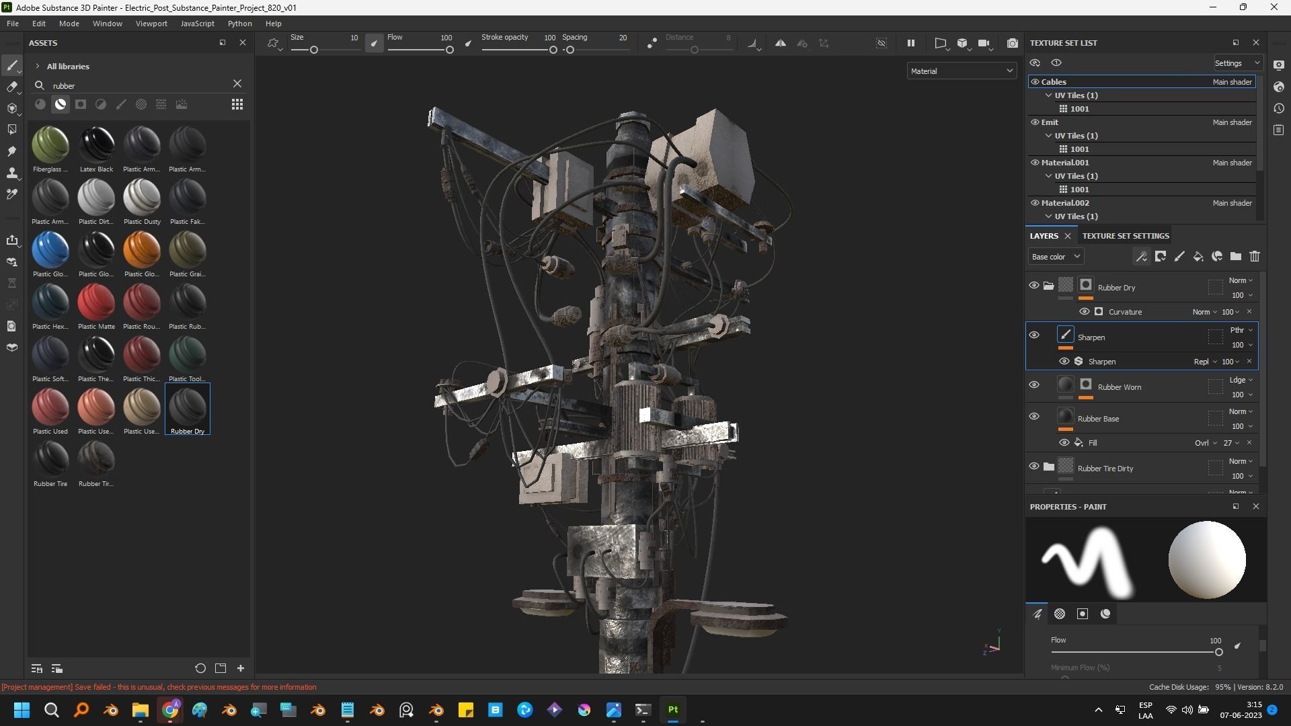Open Texture Set List Settings button
The height and width of the screenshot is (726, 1291).
pos(1237,63)
